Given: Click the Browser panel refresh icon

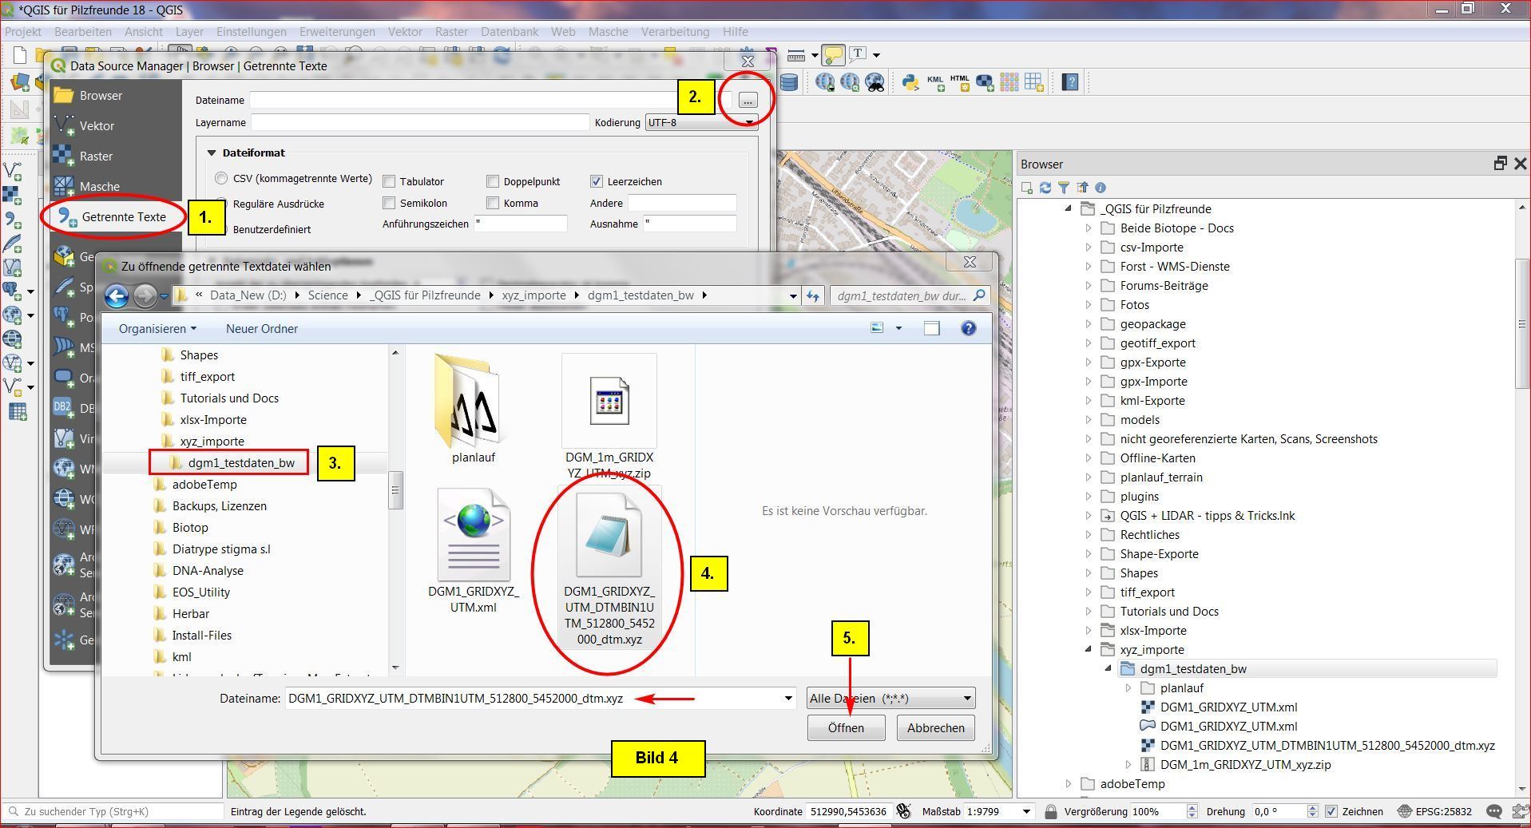Looking at the screenshot, I should [1045, 188].
